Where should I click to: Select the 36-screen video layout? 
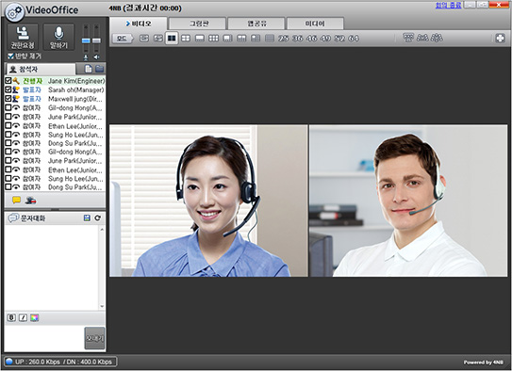point(297,39)
